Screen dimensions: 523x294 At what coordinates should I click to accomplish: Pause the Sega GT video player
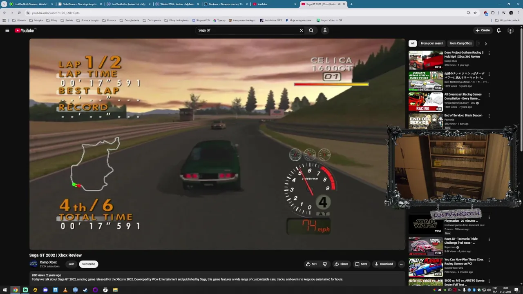[x=217, y=144]
